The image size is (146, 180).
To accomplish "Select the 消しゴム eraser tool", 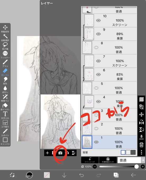I will [x=5, y=72].
